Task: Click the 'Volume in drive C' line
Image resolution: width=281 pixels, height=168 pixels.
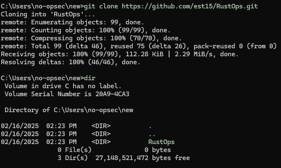Action: (63, 86)
